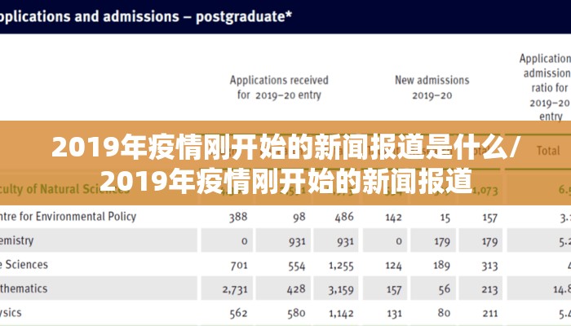Screen dimensions: 571x326
Task: Click 701 in the Life Sciences row
Action: tap(239, 266)
